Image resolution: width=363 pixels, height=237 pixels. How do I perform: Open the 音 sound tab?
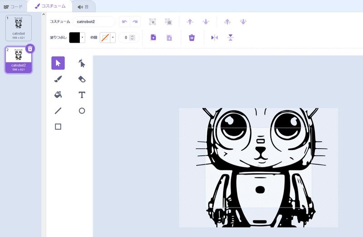[83, 6]
